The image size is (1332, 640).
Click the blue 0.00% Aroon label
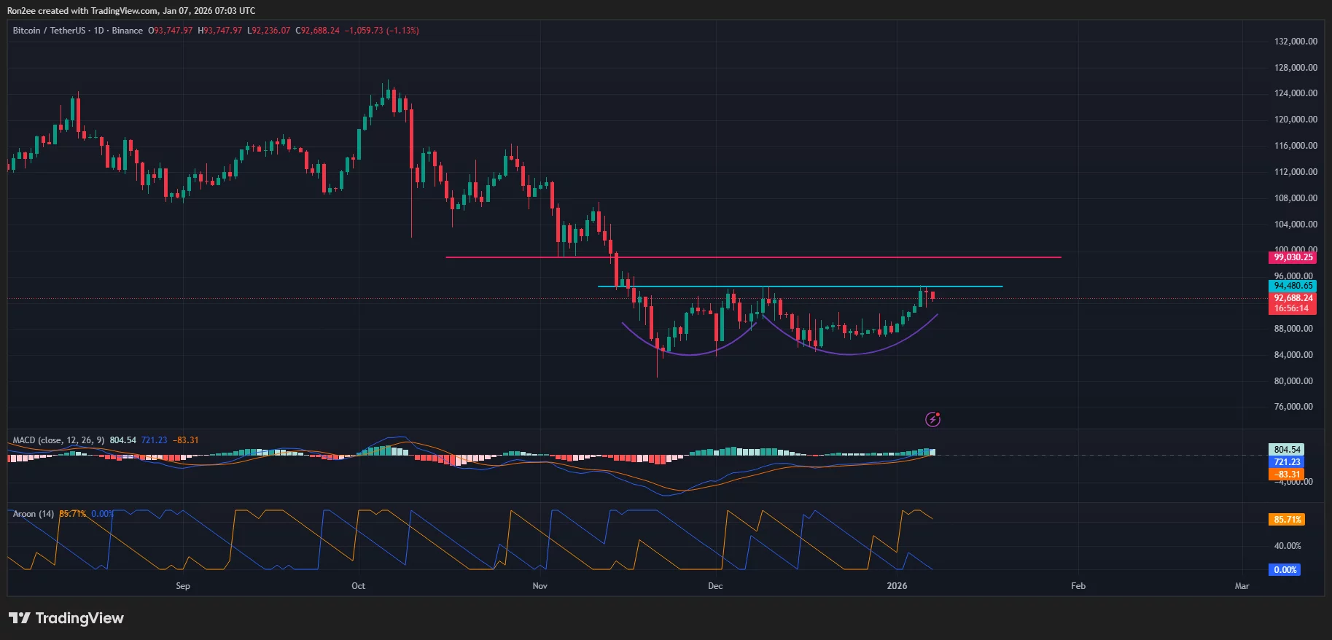(1285, 570)
